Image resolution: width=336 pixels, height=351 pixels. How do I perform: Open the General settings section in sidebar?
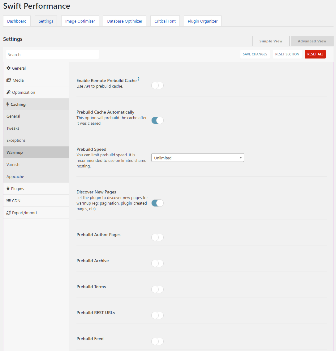pos(36,68)
